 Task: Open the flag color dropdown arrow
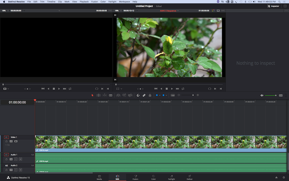point(160,95)
